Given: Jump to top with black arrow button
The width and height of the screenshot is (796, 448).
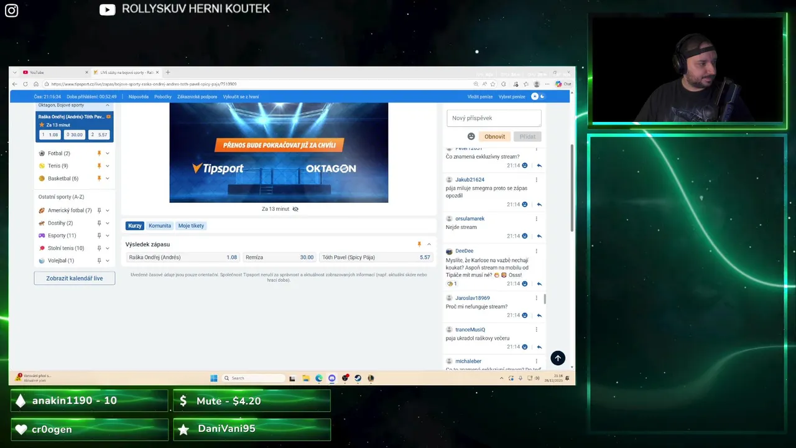Looking at the screenshot, I should pos(558,358).
